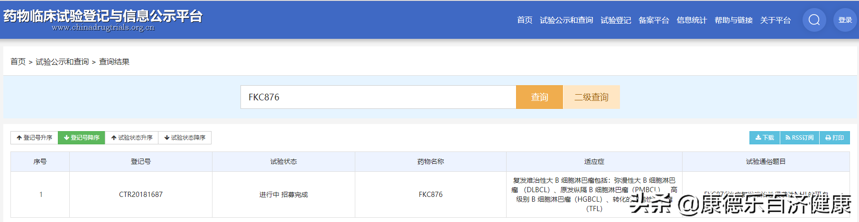Open 信息统计 navigation item
This screenshot has height=222, width=859.
coord(692,20)
